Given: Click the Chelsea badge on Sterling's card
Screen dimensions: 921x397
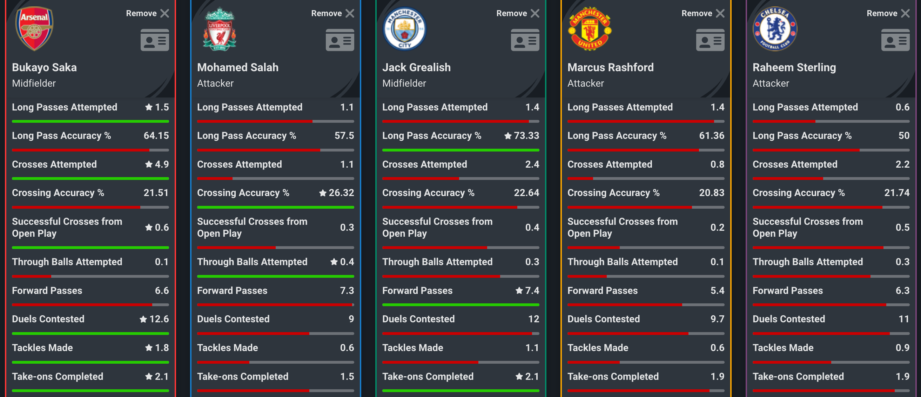Looking at the screenshot, I should click(775, 29).
